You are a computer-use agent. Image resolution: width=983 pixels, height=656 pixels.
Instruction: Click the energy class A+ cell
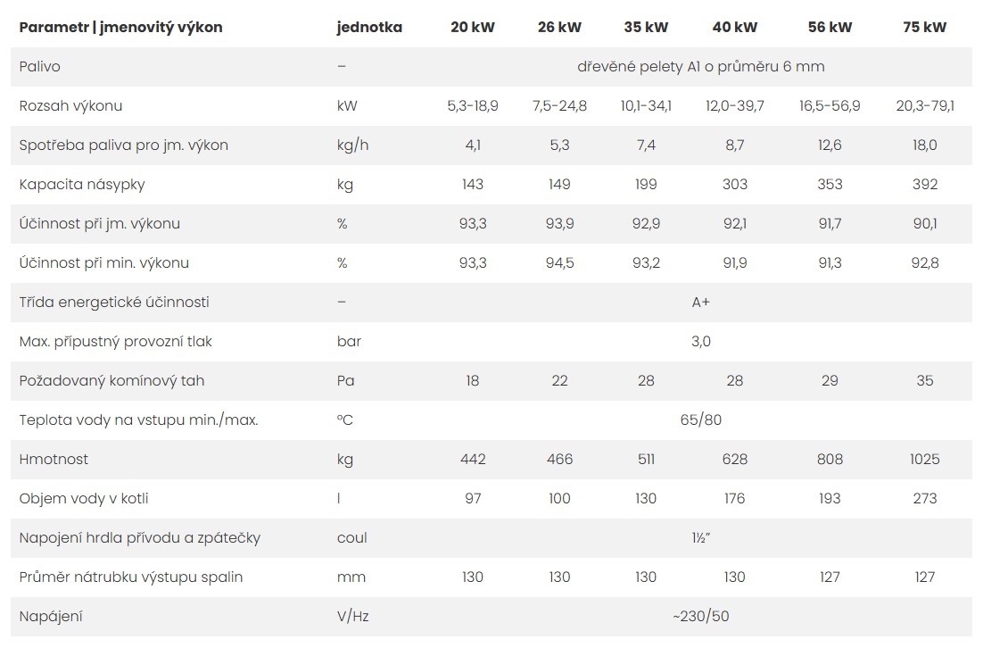pyautogui.click(x=701, y=303)
